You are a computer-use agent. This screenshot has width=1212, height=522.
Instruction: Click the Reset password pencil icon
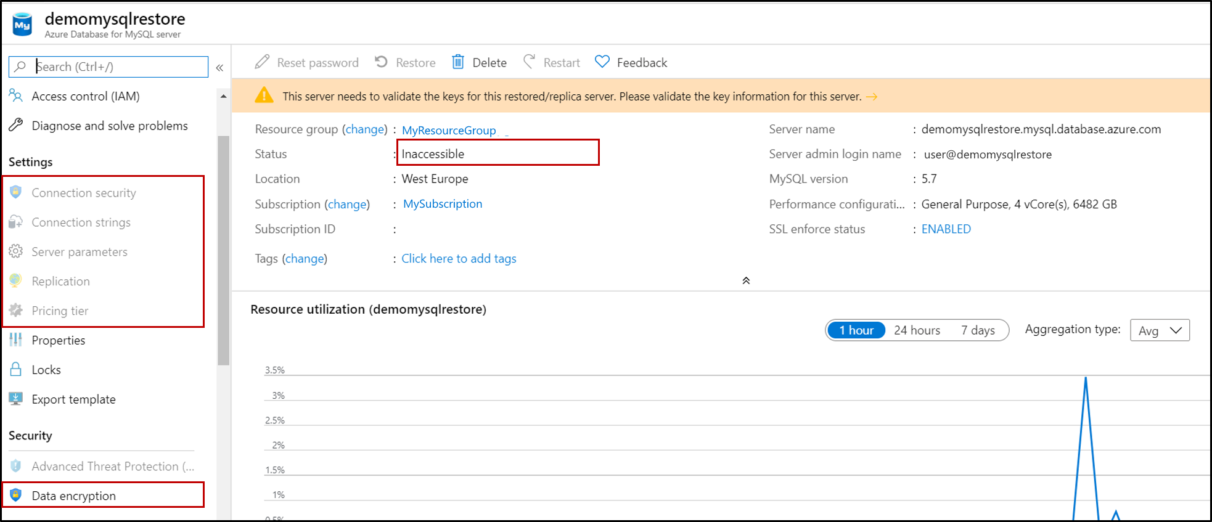coord(262,62)
